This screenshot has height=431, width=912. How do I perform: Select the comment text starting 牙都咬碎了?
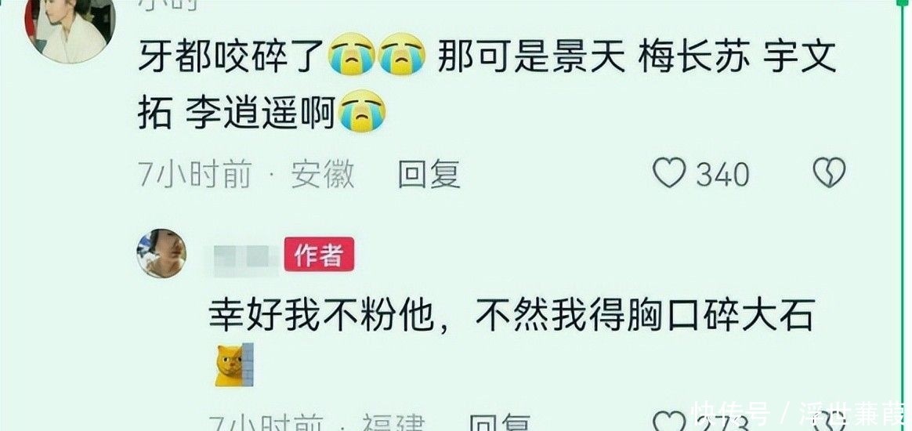(x=487, y=82)
